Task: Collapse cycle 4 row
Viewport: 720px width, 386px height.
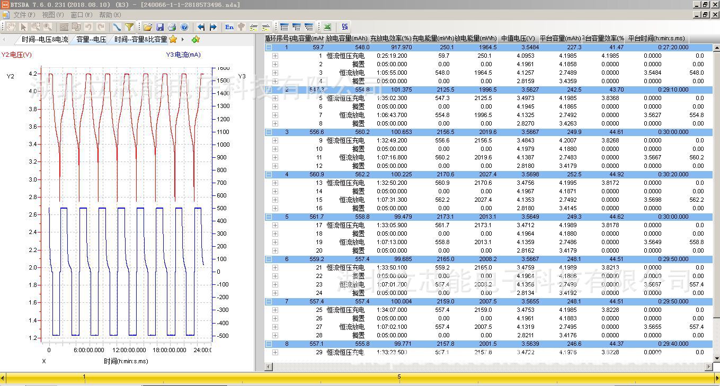Action: click(x=269, y=174)
